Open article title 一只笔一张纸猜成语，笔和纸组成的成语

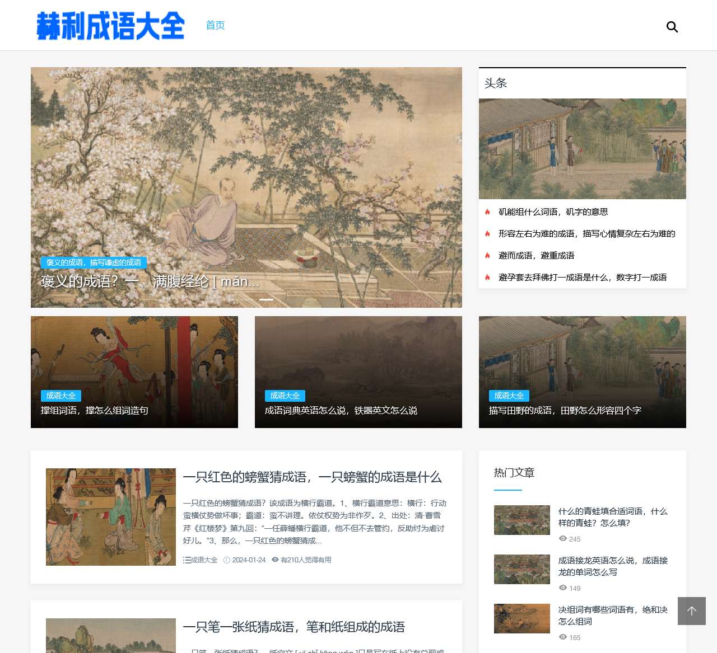(294, 627)
